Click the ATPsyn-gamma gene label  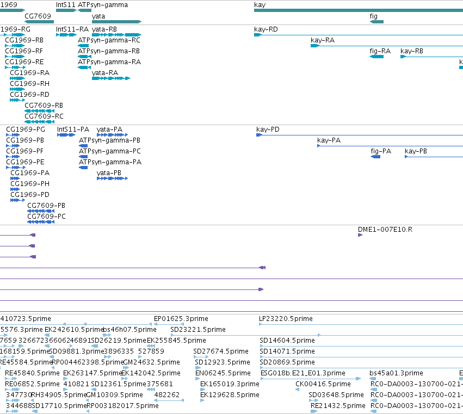pos(103,5)
